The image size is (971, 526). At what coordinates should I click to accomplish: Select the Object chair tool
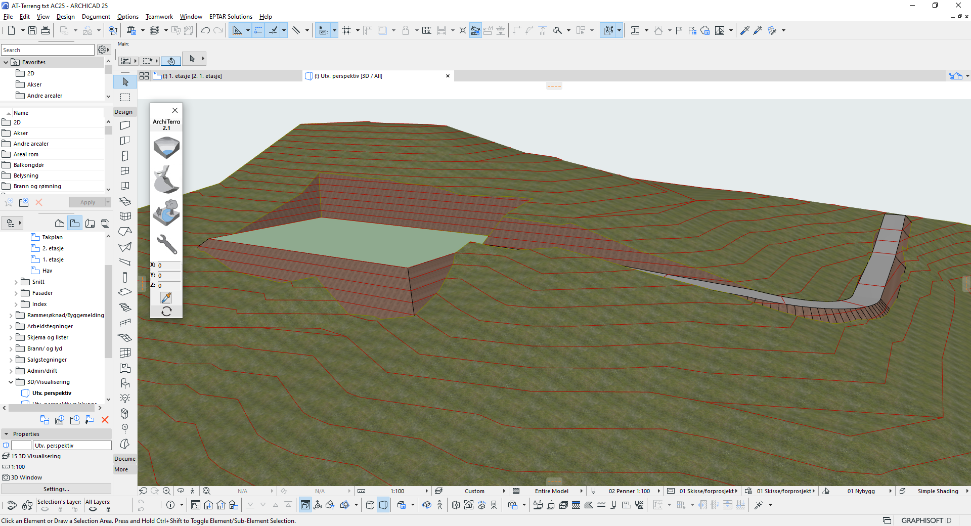tap(125, 383)
